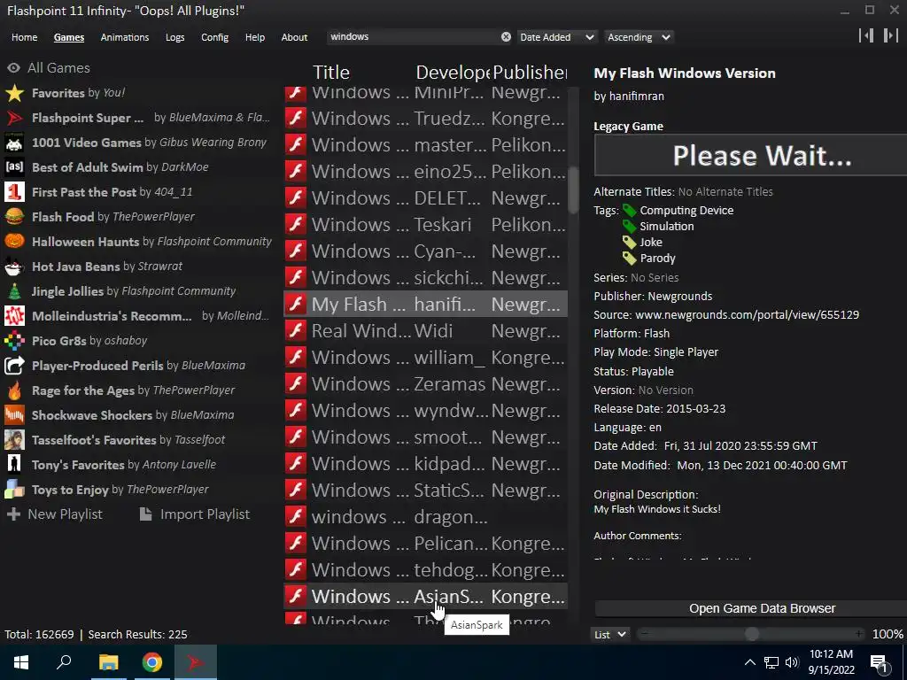Click the newgrounds source link
The width and height of the screenshot is (907, 680).
point(747,314)
